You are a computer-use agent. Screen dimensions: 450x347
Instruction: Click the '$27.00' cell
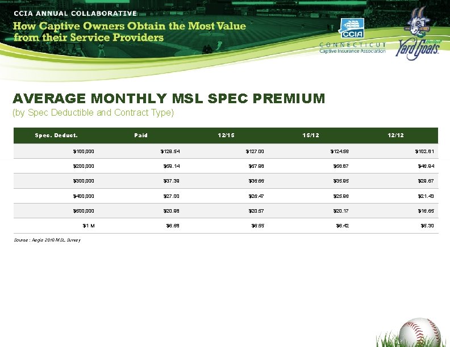click(172, 196)
